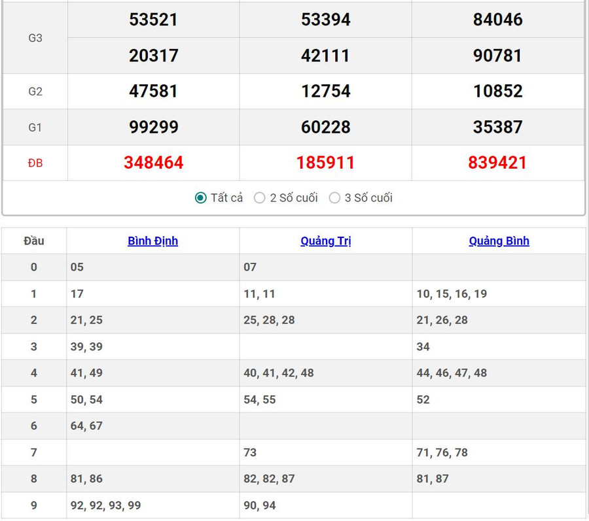
Task: Click the G1 prize number 99299
Action: [153, 127]
